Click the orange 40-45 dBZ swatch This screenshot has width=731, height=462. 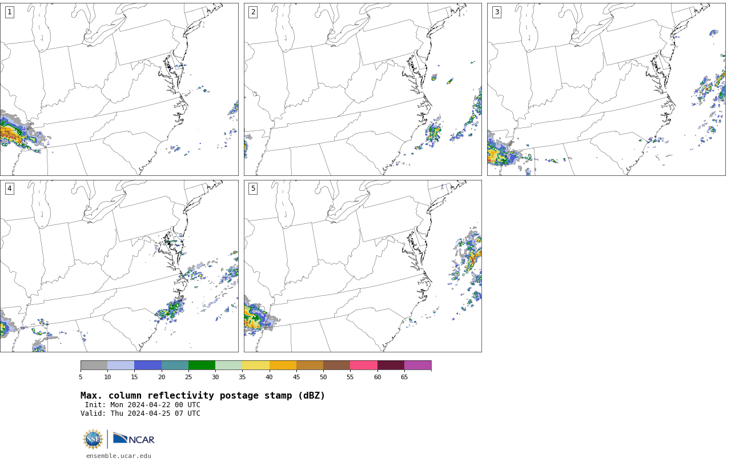pos(283,365)
